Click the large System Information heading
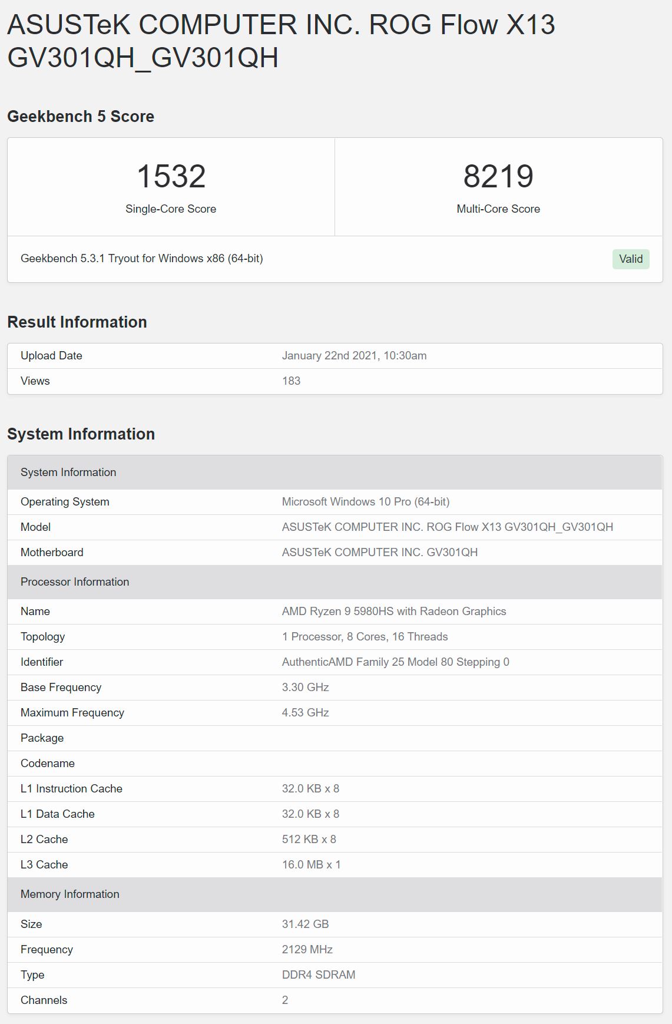Screen dimensions: 672x1024 tap(81, 434)
